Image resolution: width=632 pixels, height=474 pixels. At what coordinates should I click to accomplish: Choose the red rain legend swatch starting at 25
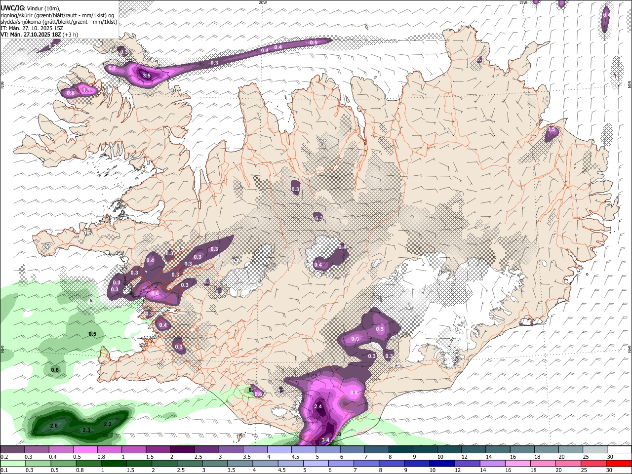click(593, 463)
